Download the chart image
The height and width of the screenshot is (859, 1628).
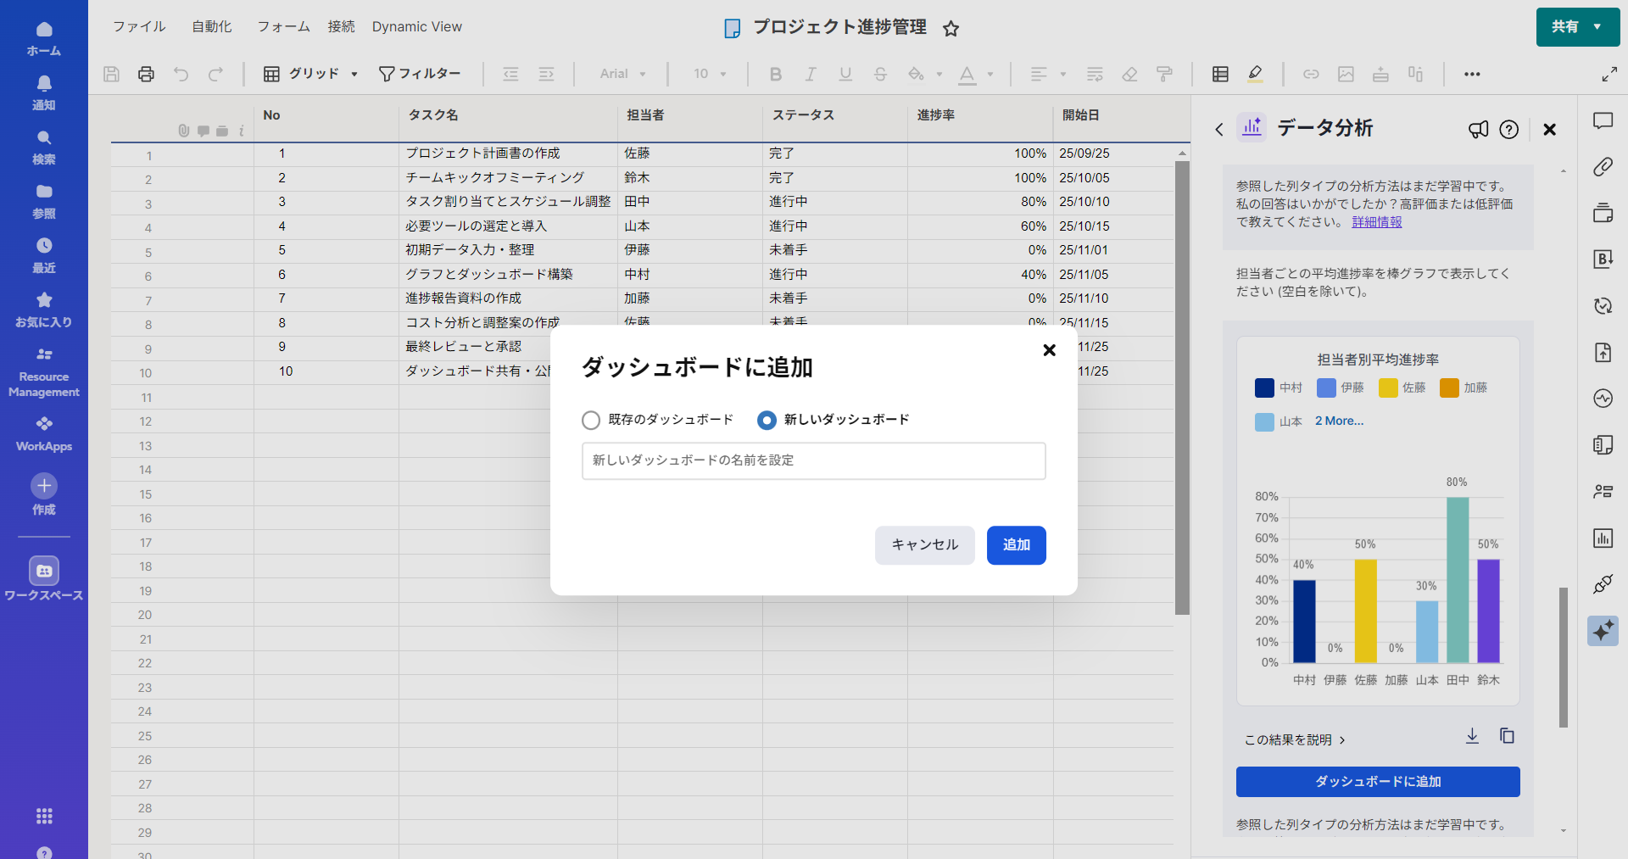tap(1472, 736)
